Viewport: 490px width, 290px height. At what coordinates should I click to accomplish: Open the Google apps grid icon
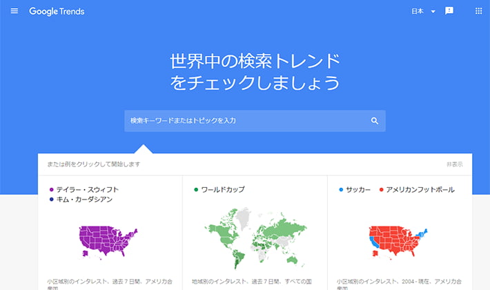pyautogui.click(x=478, y=11)
